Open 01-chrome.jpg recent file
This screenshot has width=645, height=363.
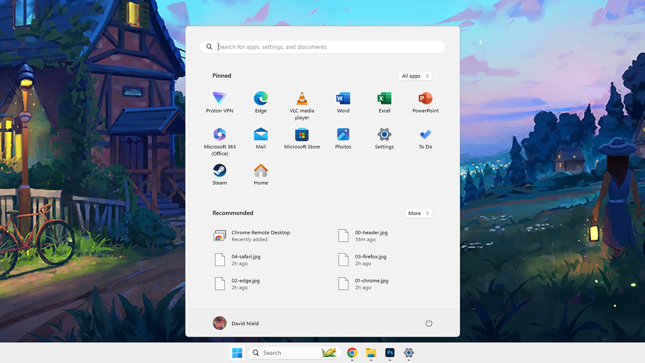(371, 283)
